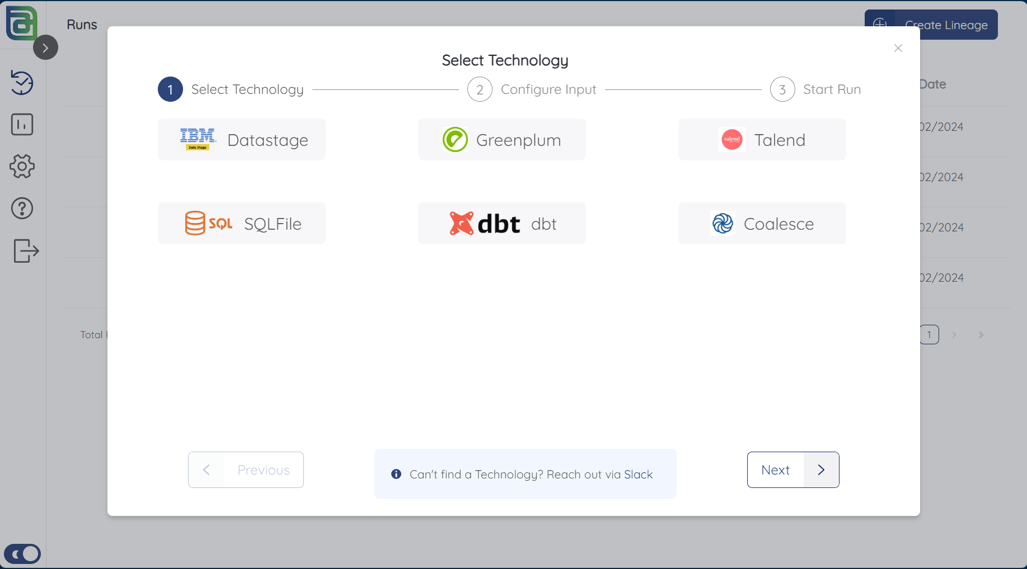Viewport: 1027px width, 569px height.
Task: Go to next page with the pagination arrow
Action: point(954,335)
